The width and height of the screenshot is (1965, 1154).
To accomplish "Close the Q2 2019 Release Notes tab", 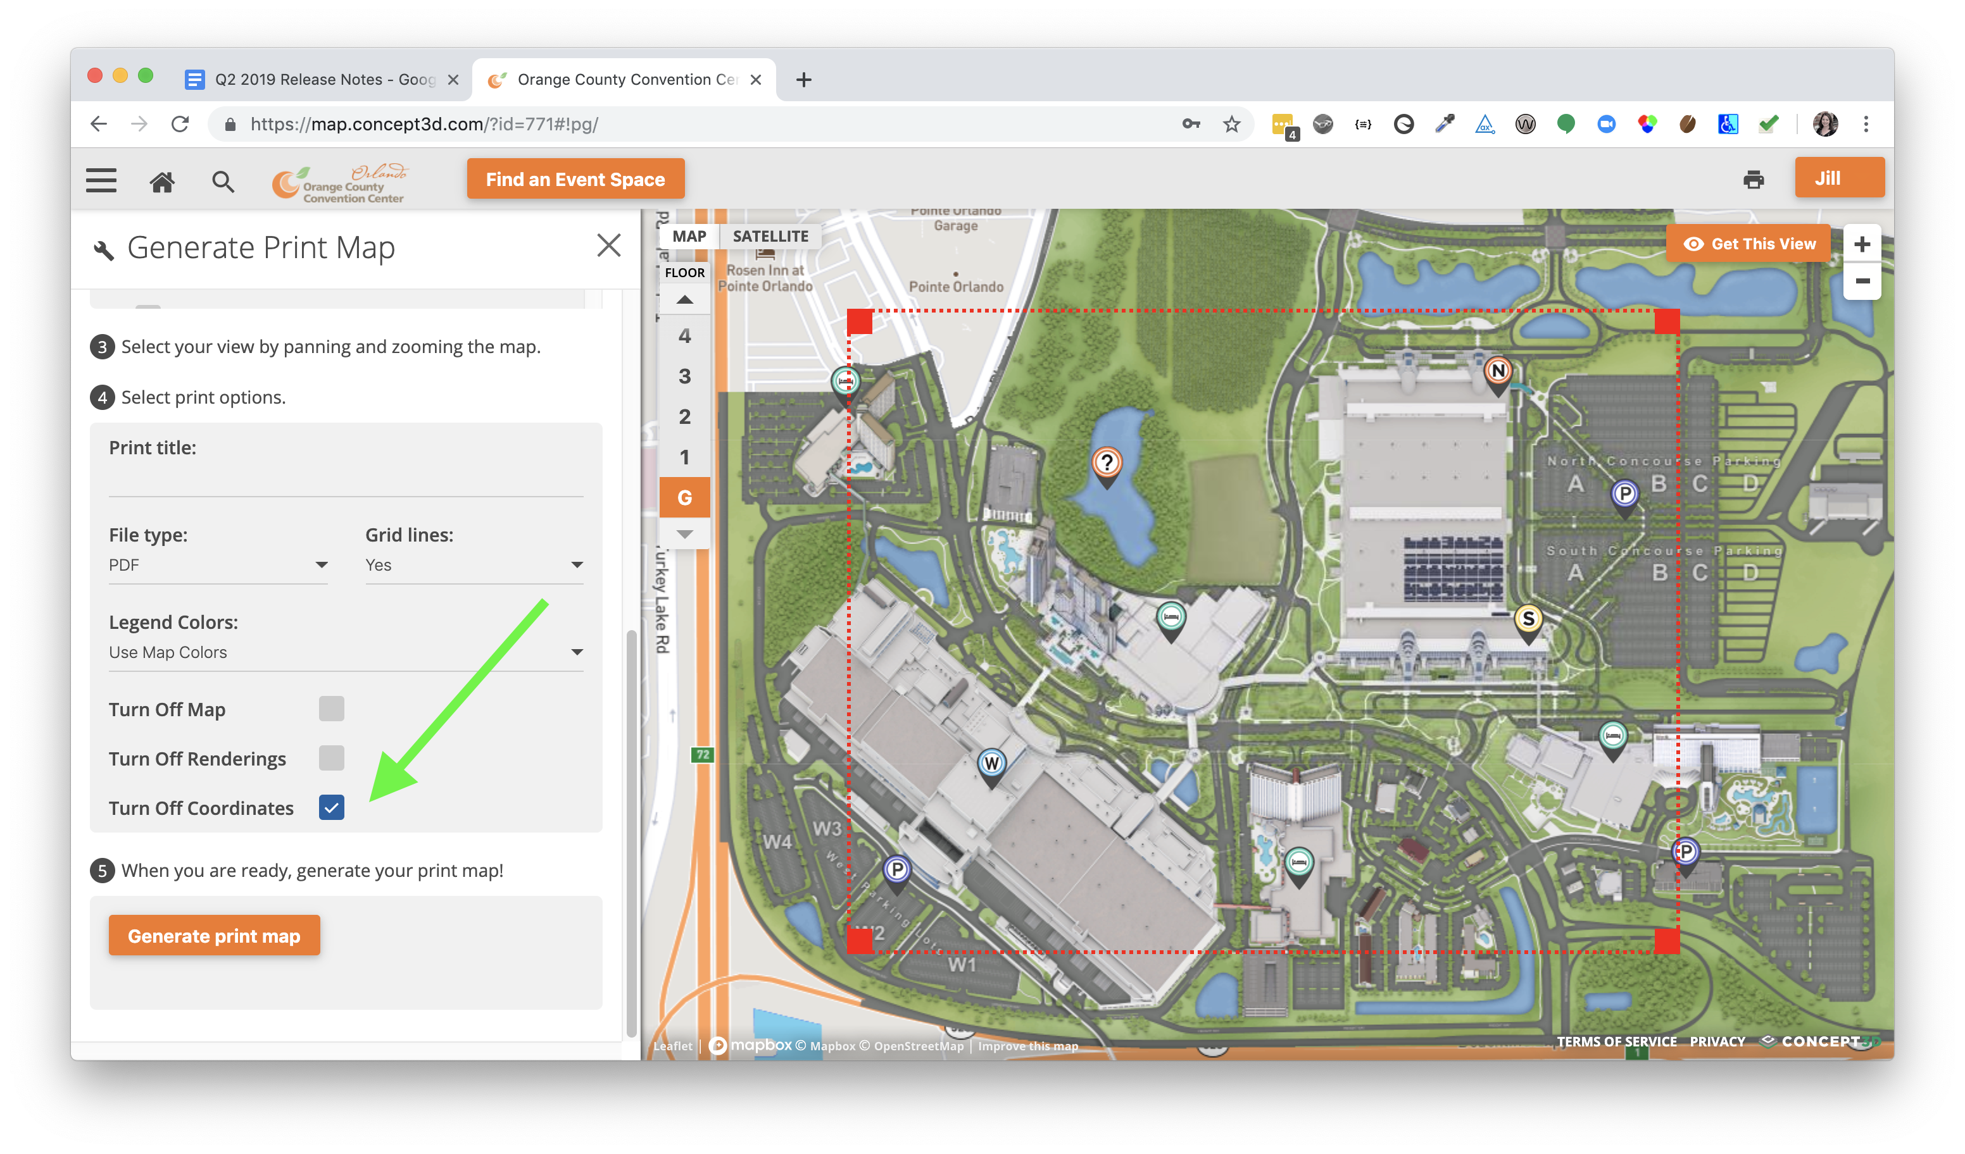I will coord(453,80).
